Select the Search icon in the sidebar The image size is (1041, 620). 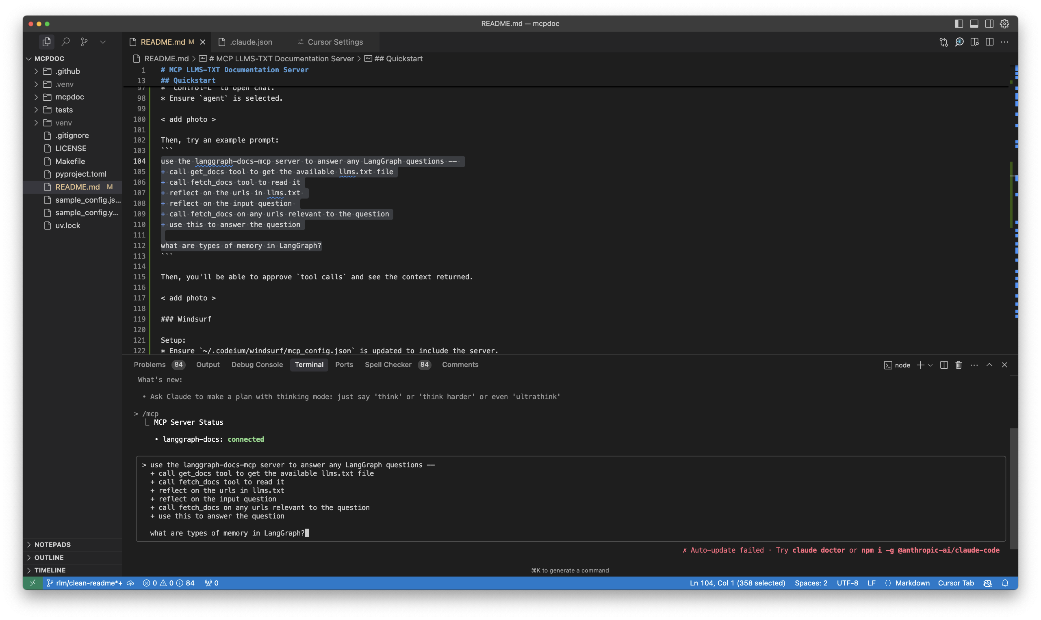coord(66,42)
